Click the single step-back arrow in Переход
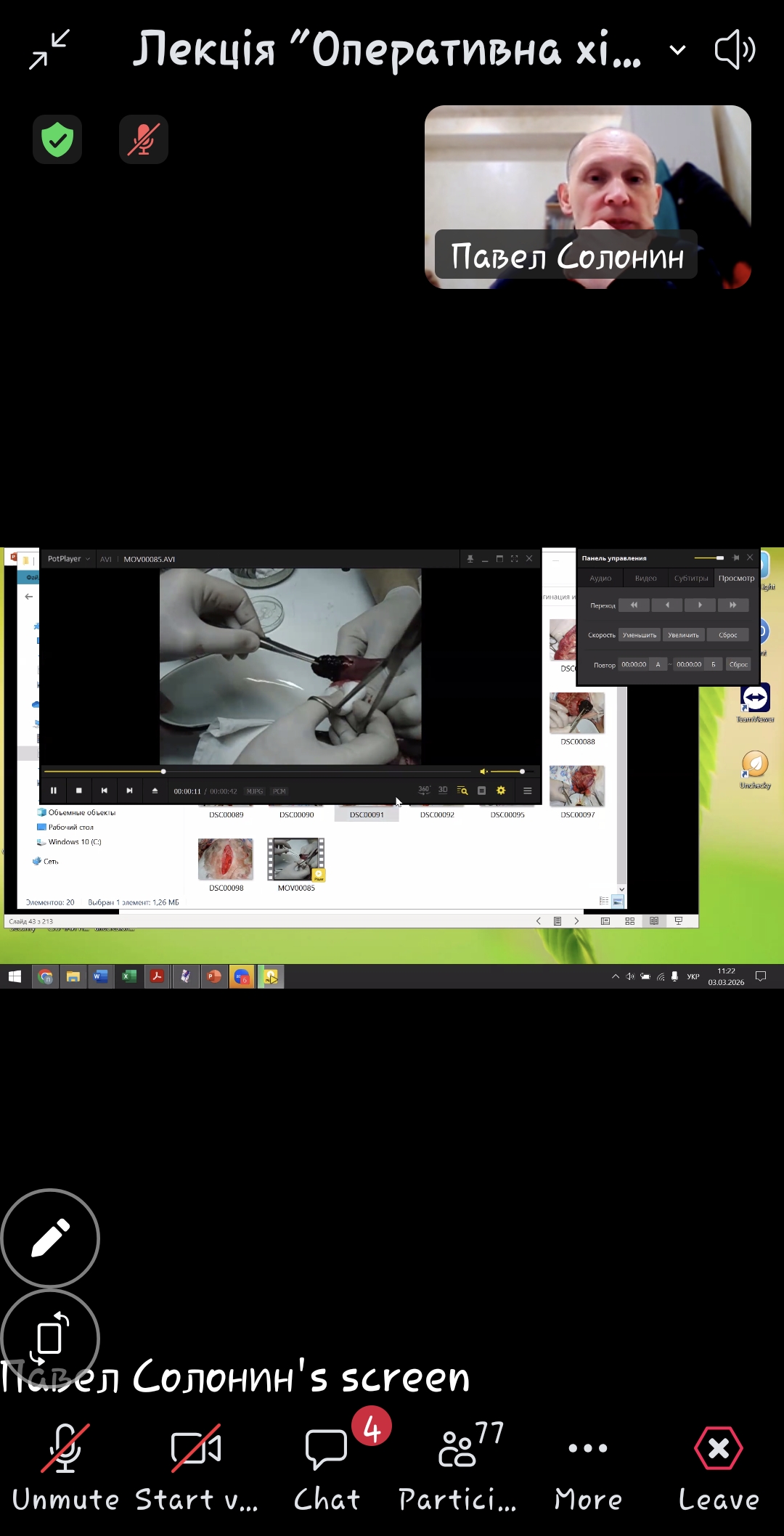Screen dimensions: 784x1536 [x=667, y=605]
